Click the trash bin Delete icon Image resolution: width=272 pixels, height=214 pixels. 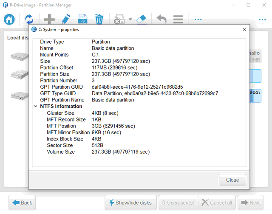[99, 20]
